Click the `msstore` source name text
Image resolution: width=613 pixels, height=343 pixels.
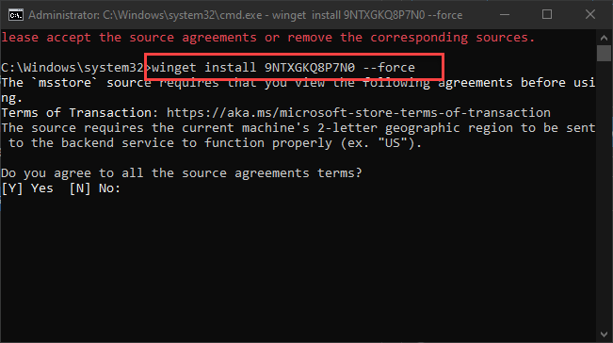point(65,83)
